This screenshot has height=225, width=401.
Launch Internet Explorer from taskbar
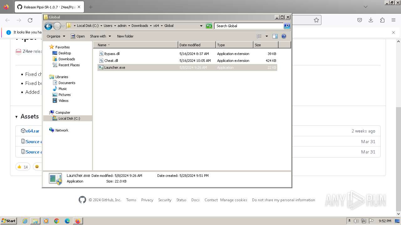tap(25, 221)
